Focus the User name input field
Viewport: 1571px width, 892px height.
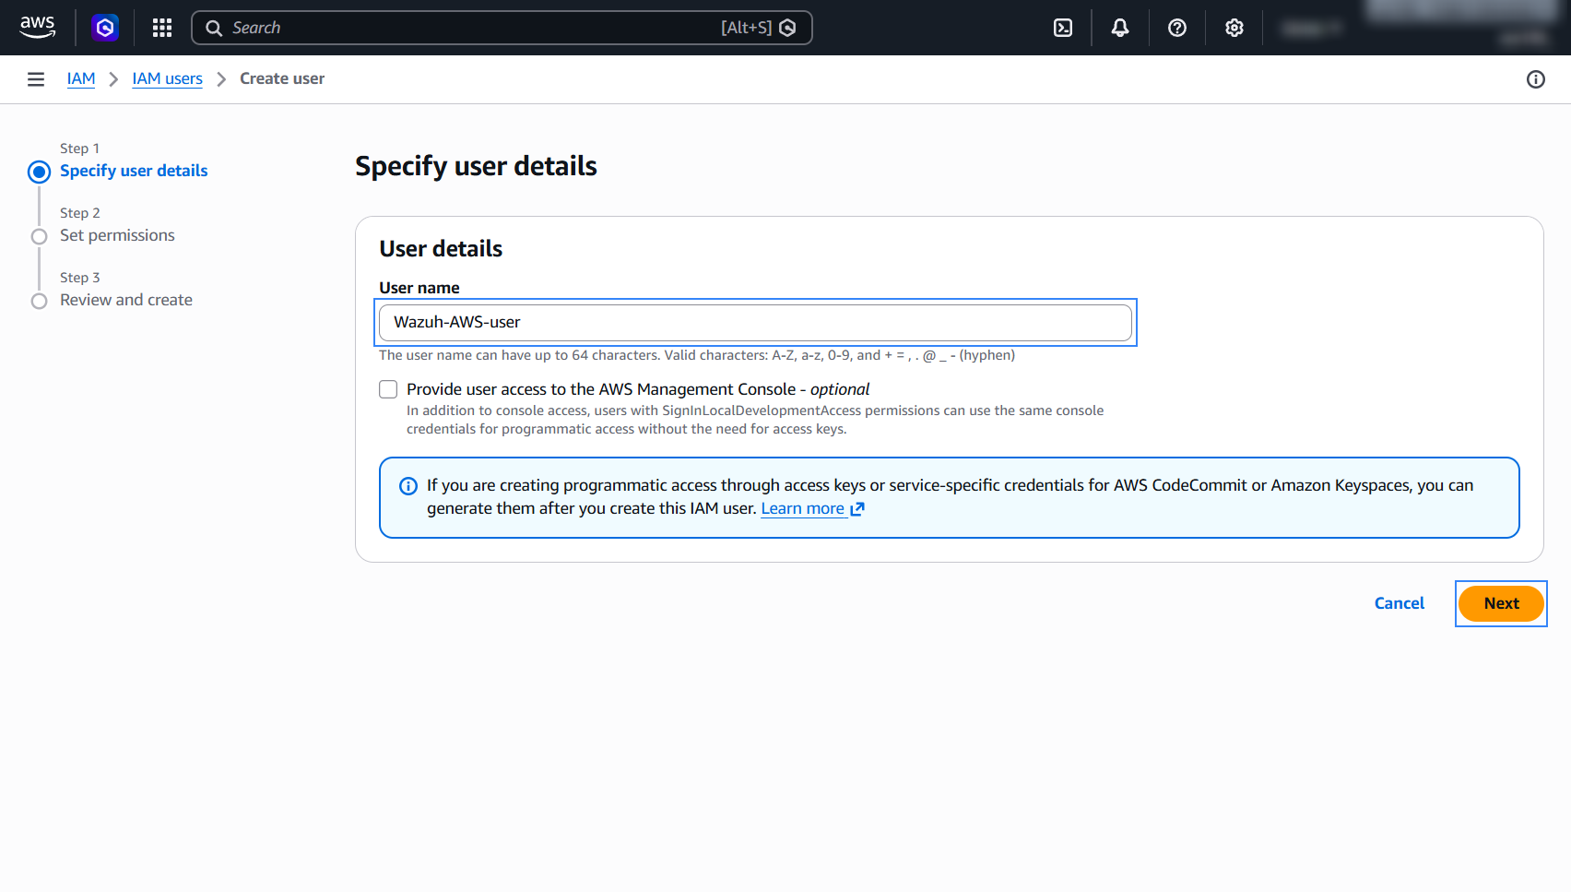tap(755, 323)
